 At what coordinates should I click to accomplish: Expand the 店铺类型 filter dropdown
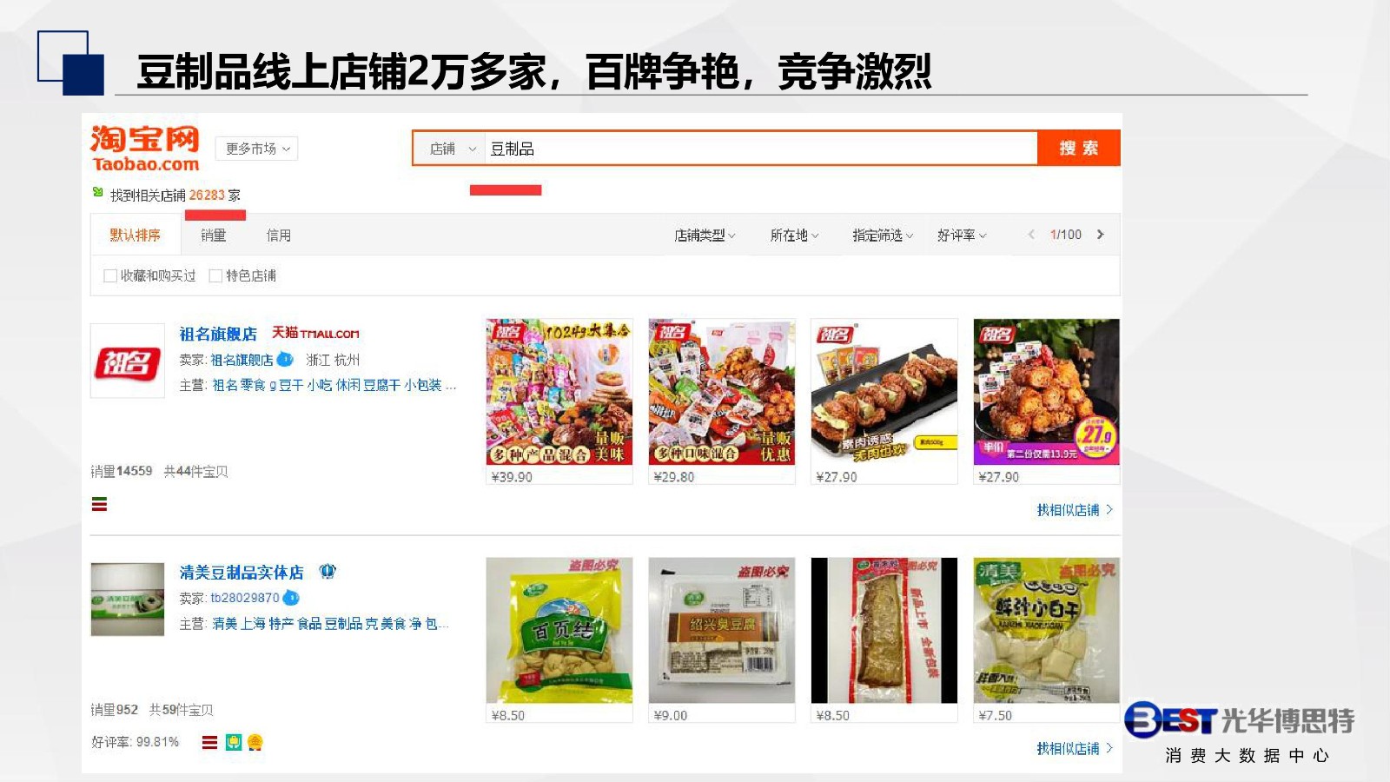[705, 235]
